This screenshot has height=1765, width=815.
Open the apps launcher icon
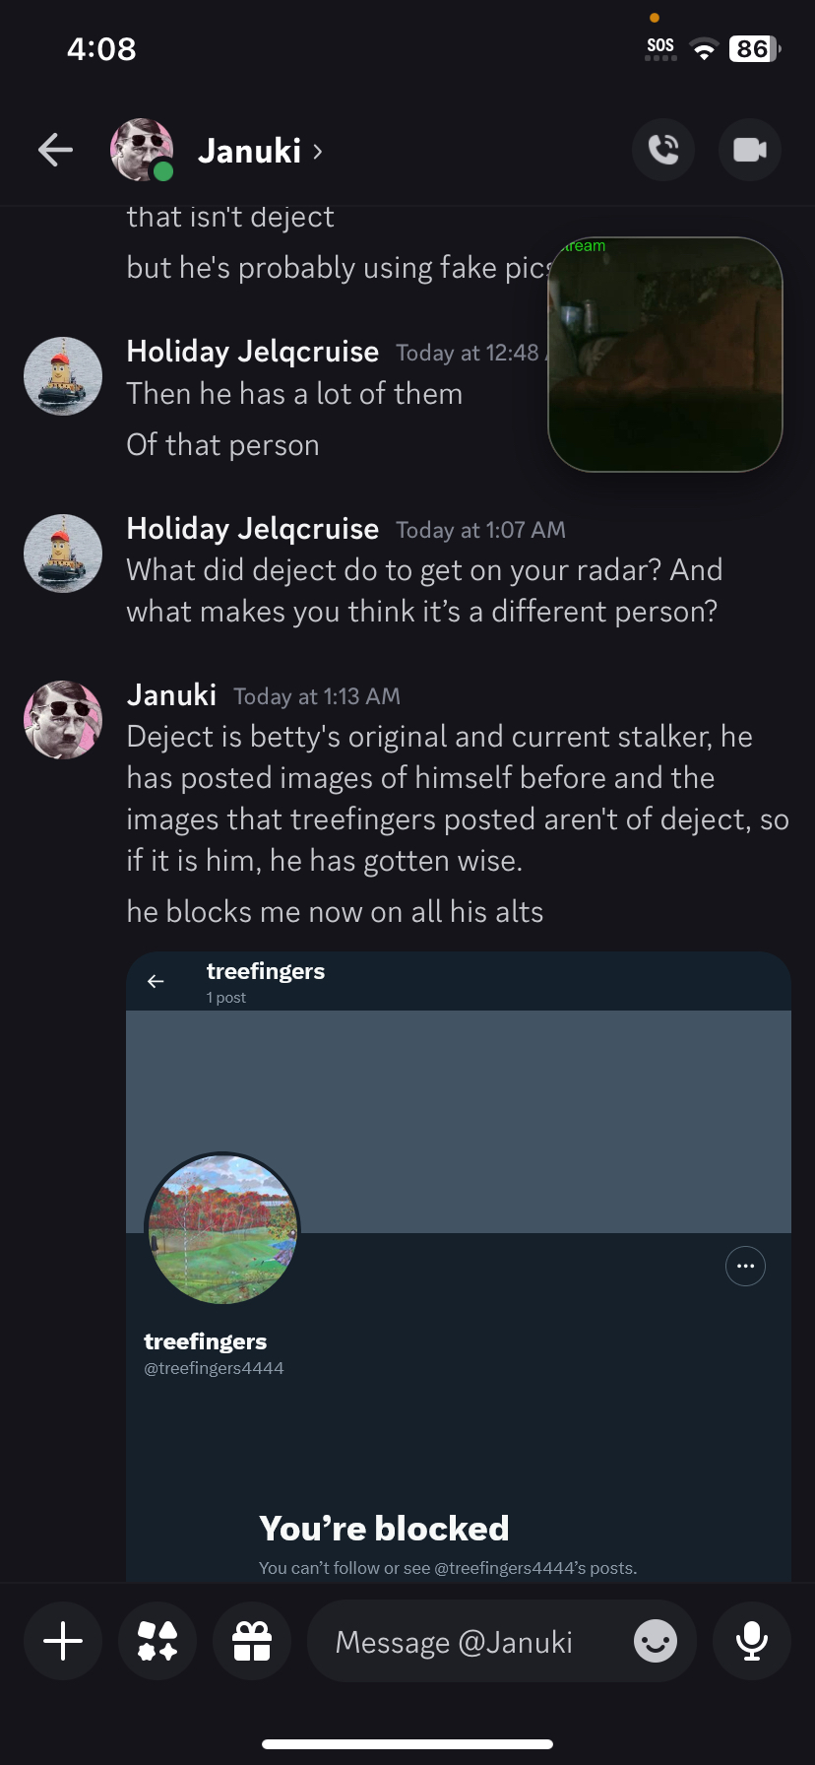point(157,1642)
